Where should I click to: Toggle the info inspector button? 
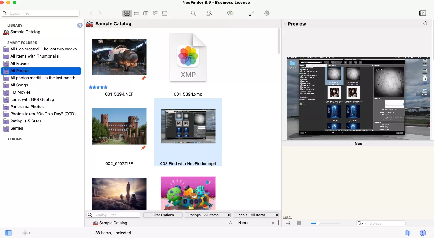[x=423, y=233]
